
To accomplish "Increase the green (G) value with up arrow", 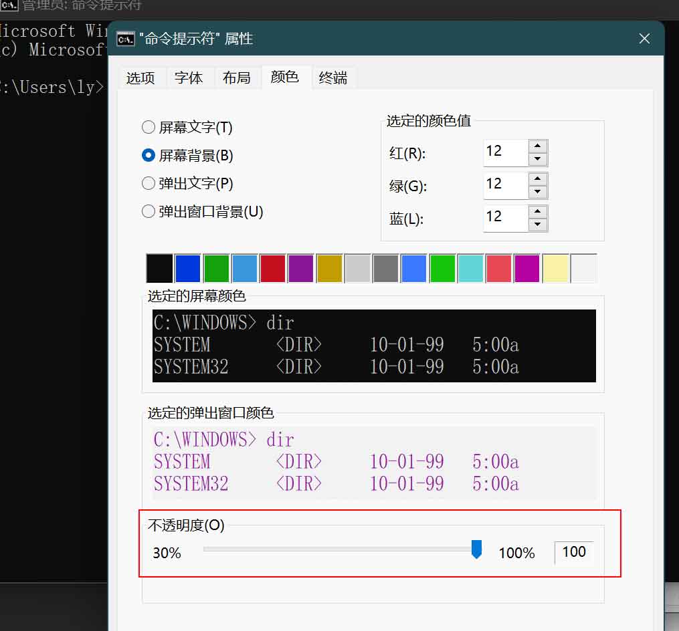I will [x=537, y=178].
